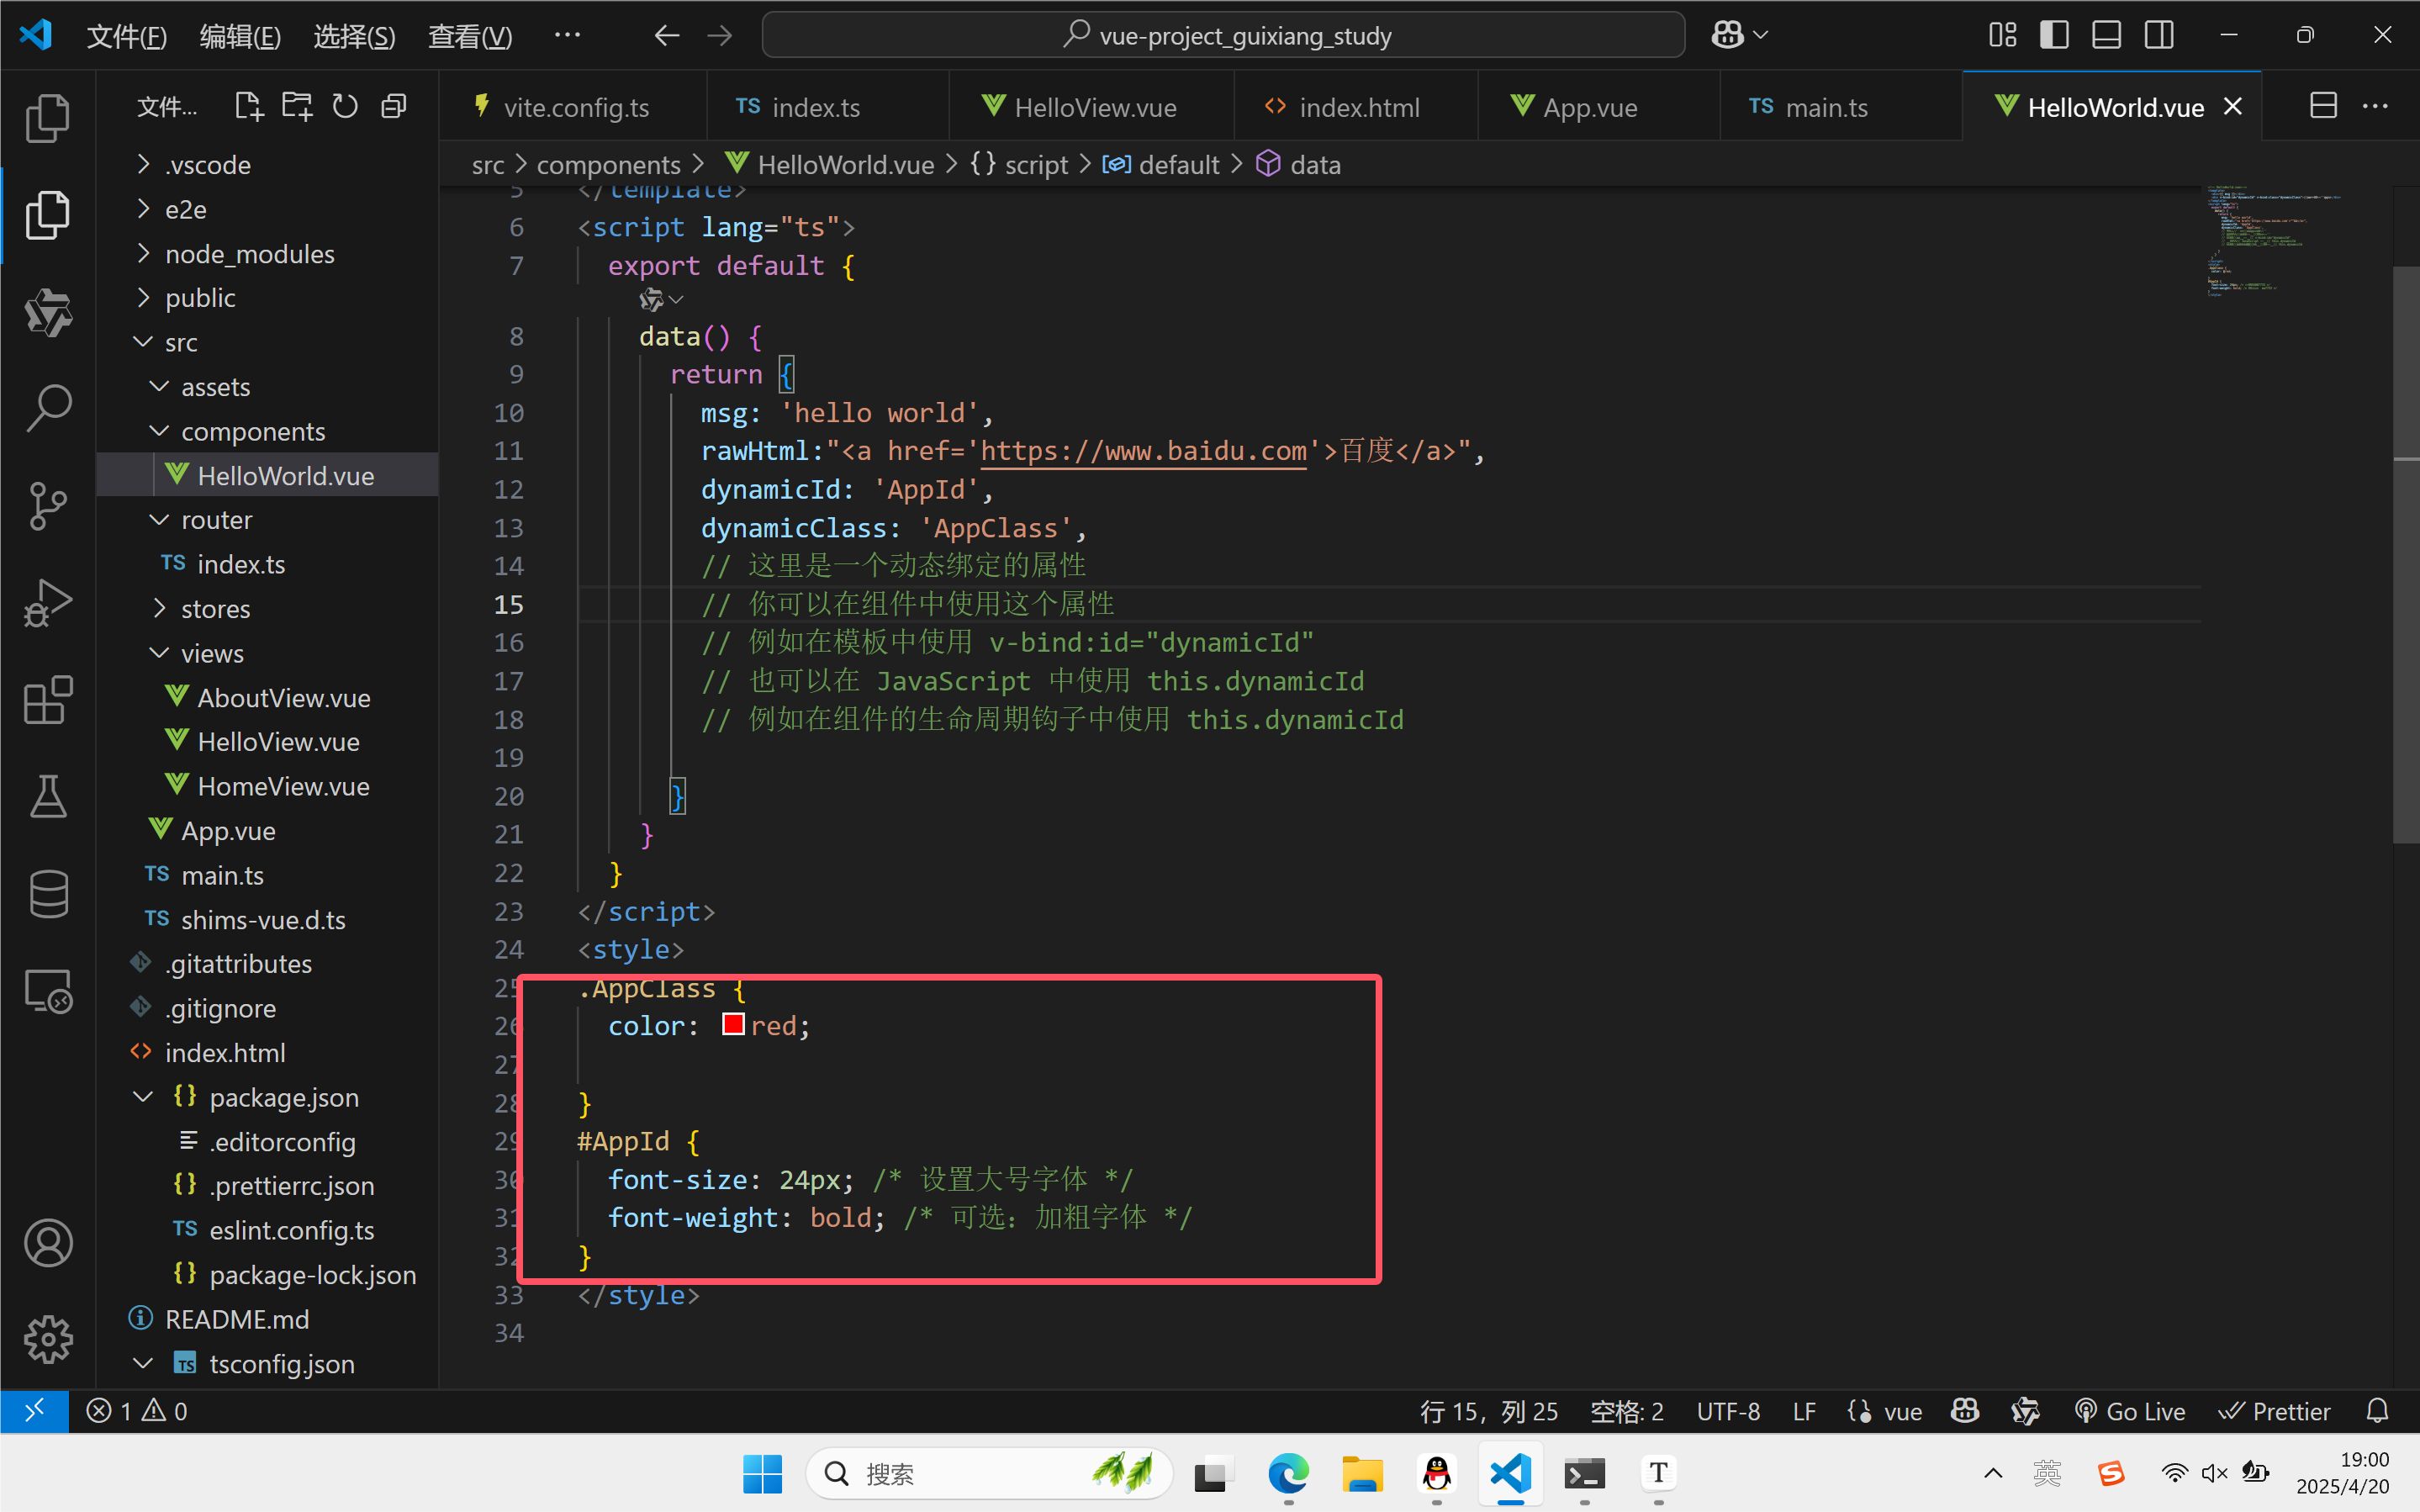This screenshot has height=1512, width=2420.
Task: Collapse the components folder
Action: pyautogui.click(x=253, y=431)
